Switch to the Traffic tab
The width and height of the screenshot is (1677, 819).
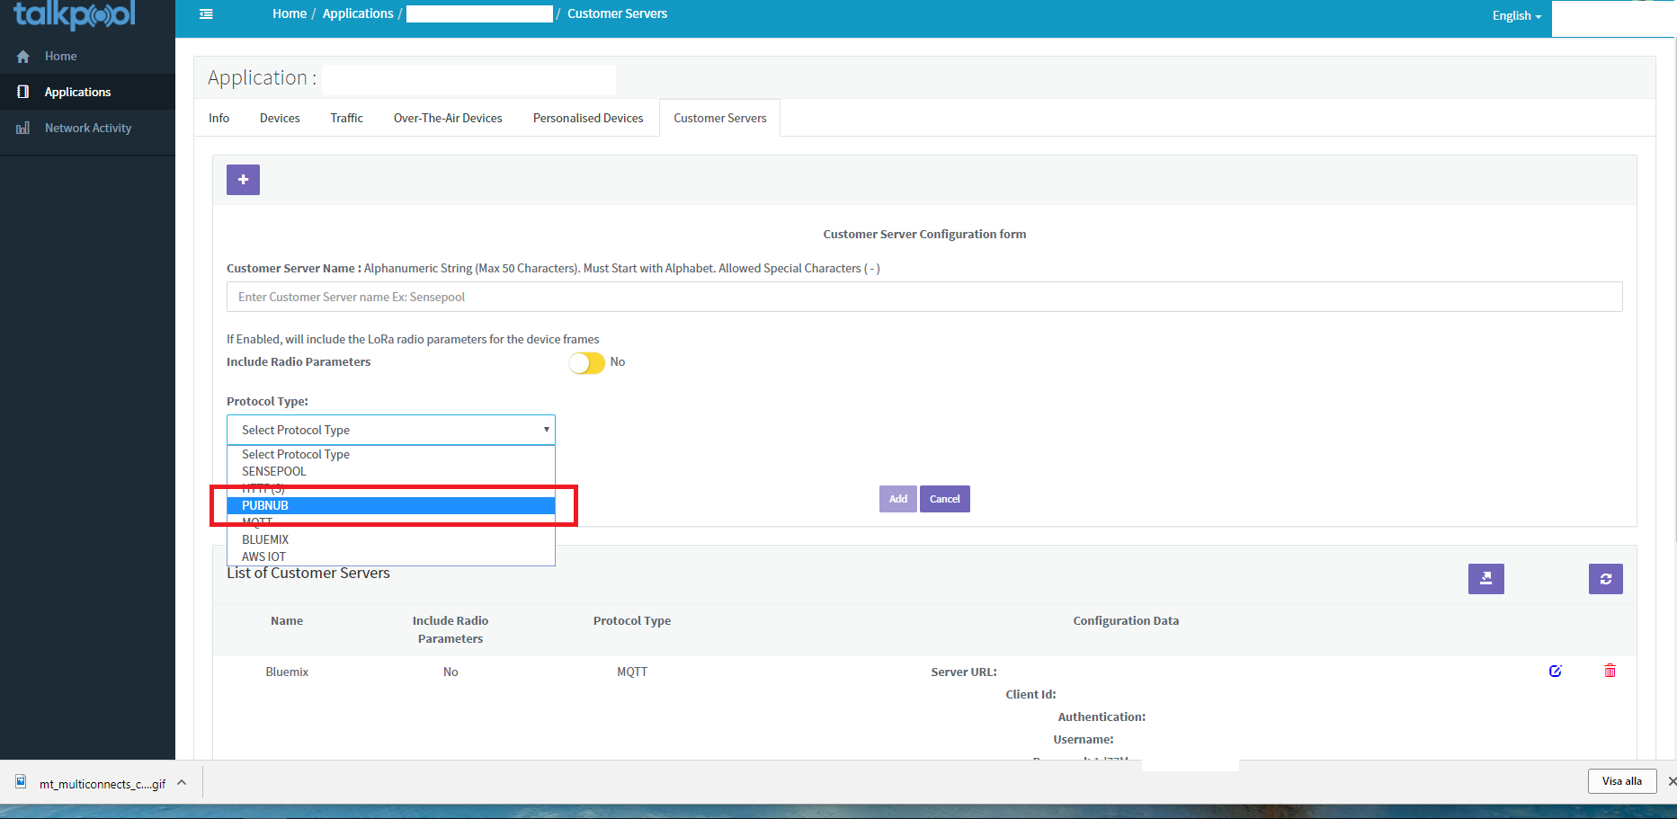346,118
